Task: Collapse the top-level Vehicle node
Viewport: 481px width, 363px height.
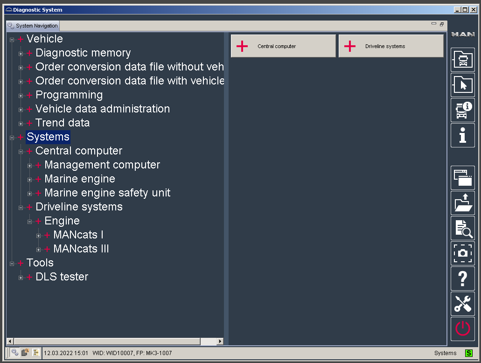Action: coord(12,40)
